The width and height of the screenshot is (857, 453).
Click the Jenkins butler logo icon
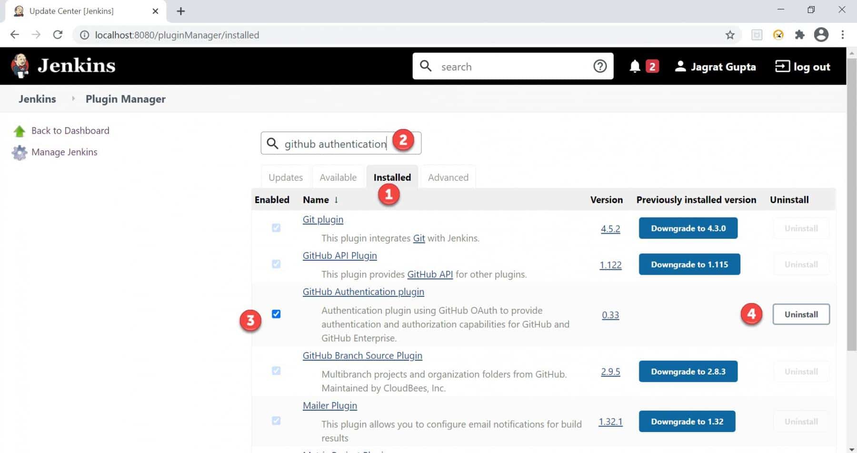pos(20,66)
